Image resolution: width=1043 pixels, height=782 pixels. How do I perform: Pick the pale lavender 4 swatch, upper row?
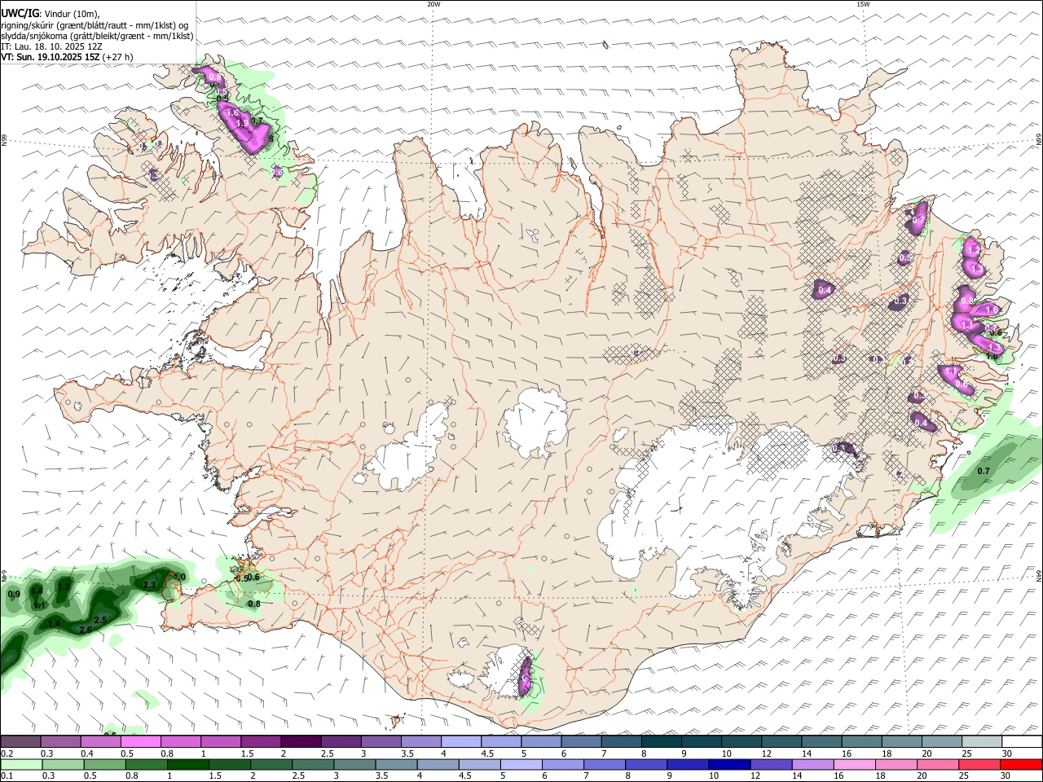(x=460, y=741)
